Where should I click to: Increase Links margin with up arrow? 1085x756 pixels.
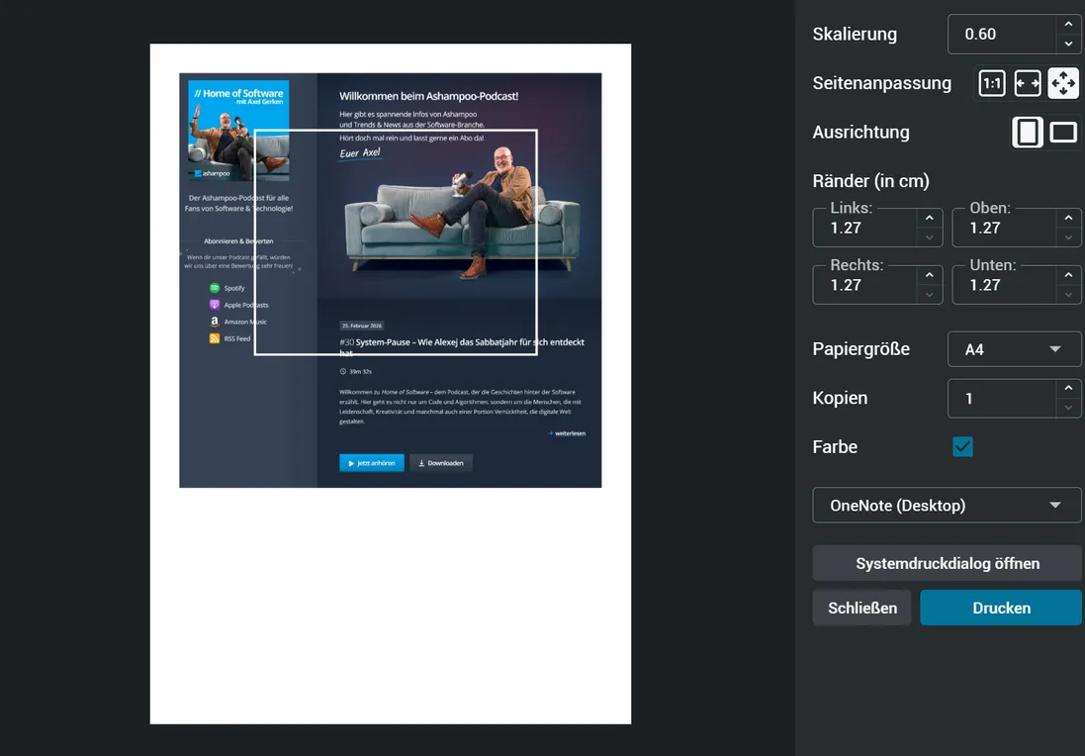(x=930, y=218)
